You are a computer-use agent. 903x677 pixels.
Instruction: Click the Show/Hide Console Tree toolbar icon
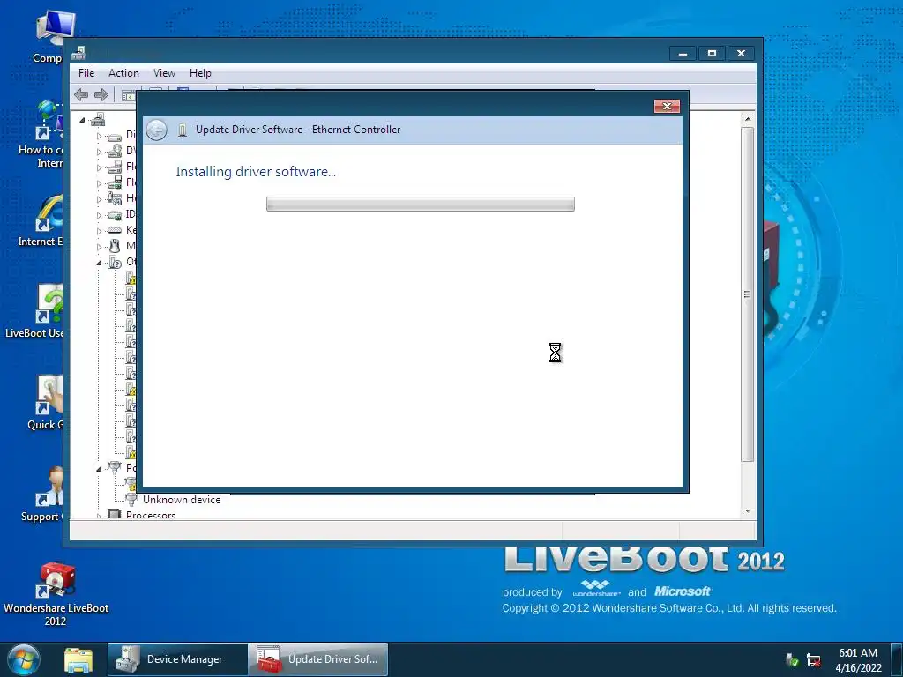click(x=128, y=95)
